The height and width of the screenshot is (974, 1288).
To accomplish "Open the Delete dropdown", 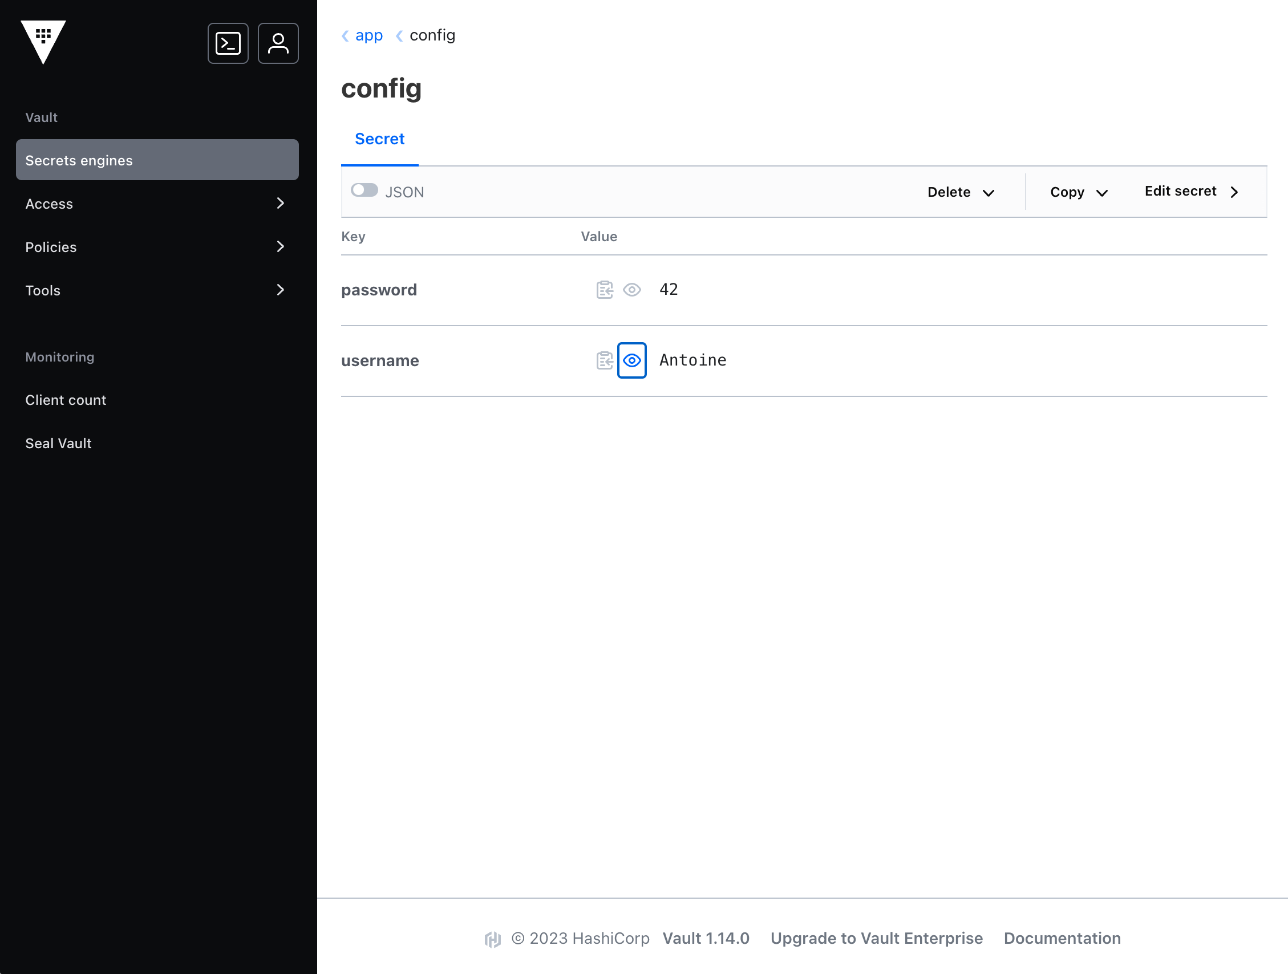I will 961,192.
